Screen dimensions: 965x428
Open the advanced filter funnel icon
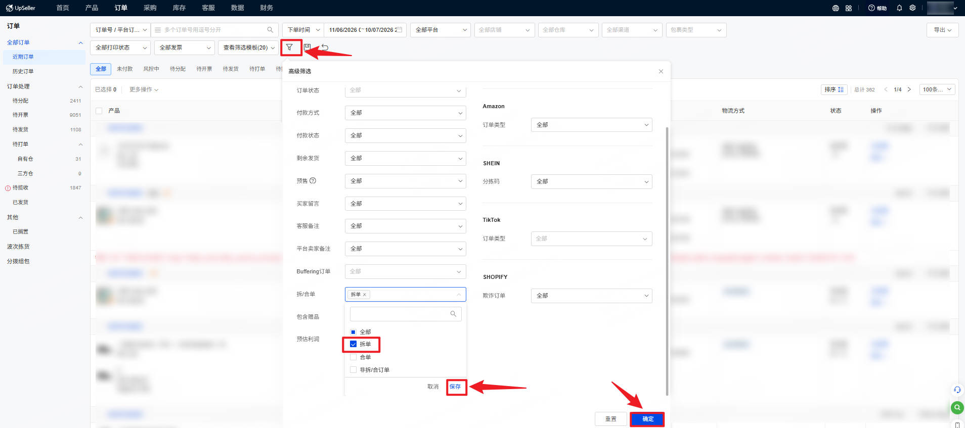tap(289, 47)
